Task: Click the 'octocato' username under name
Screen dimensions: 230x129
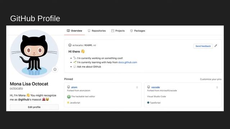Action: 17,89
